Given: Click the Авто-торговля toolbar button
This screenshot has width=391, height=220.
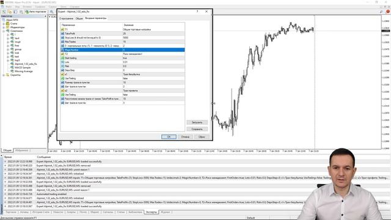Looking at the screenshot, I should pos(35,12).
